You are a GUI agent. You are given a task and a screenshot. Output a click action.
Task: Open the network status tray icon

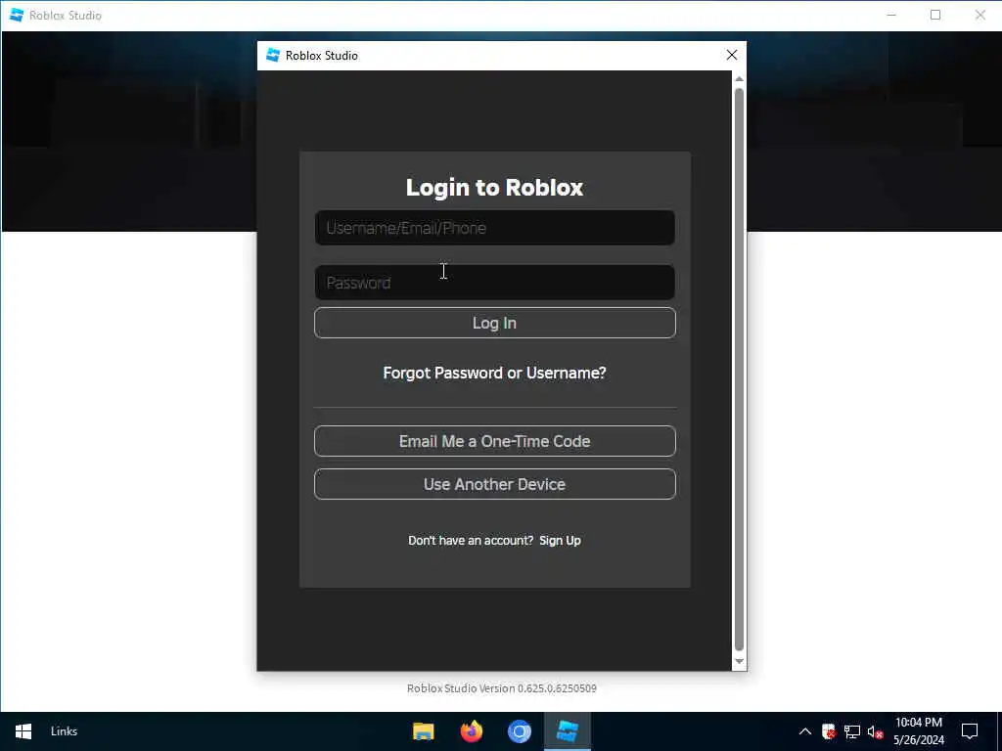(852, 731)
